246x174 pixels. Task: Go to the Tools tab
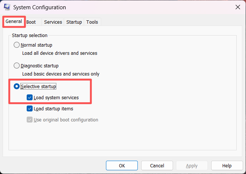tap(92, 22)
